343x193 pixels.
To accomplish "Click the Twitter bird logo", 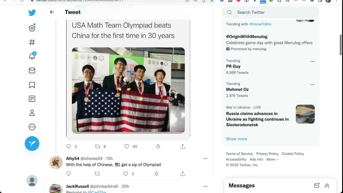I will [x=32, y=13].
